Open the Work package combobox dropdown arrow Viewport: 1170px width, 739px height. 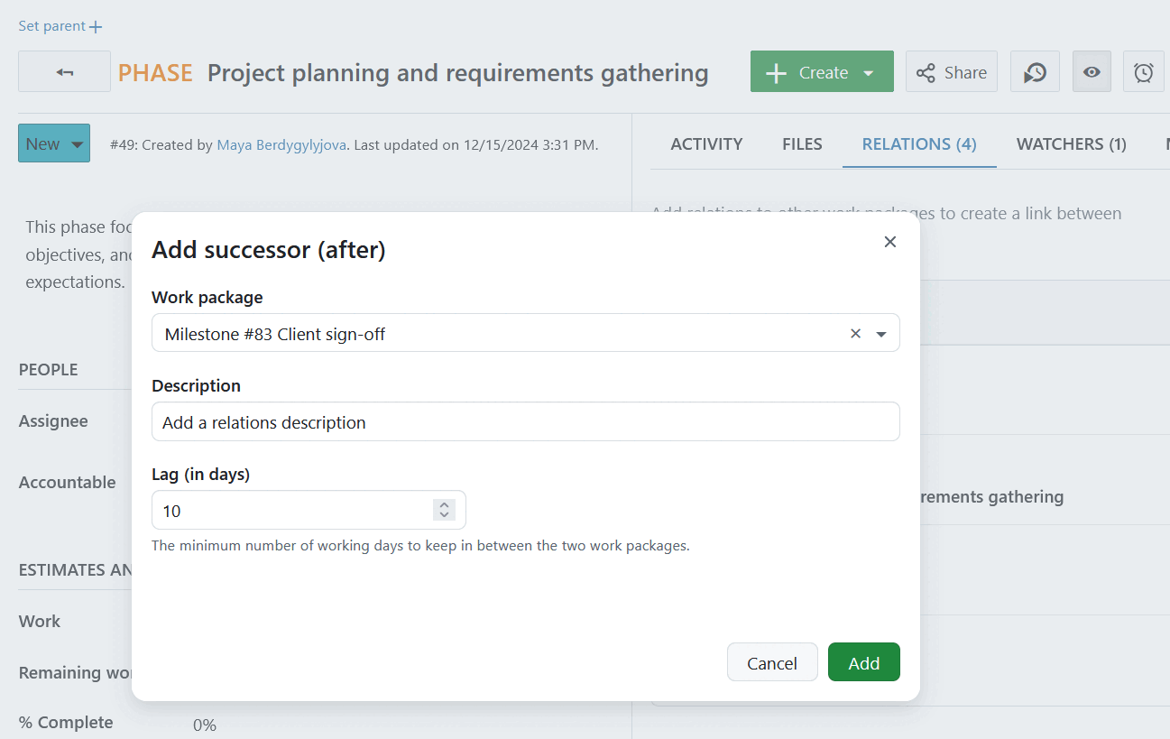881,333
